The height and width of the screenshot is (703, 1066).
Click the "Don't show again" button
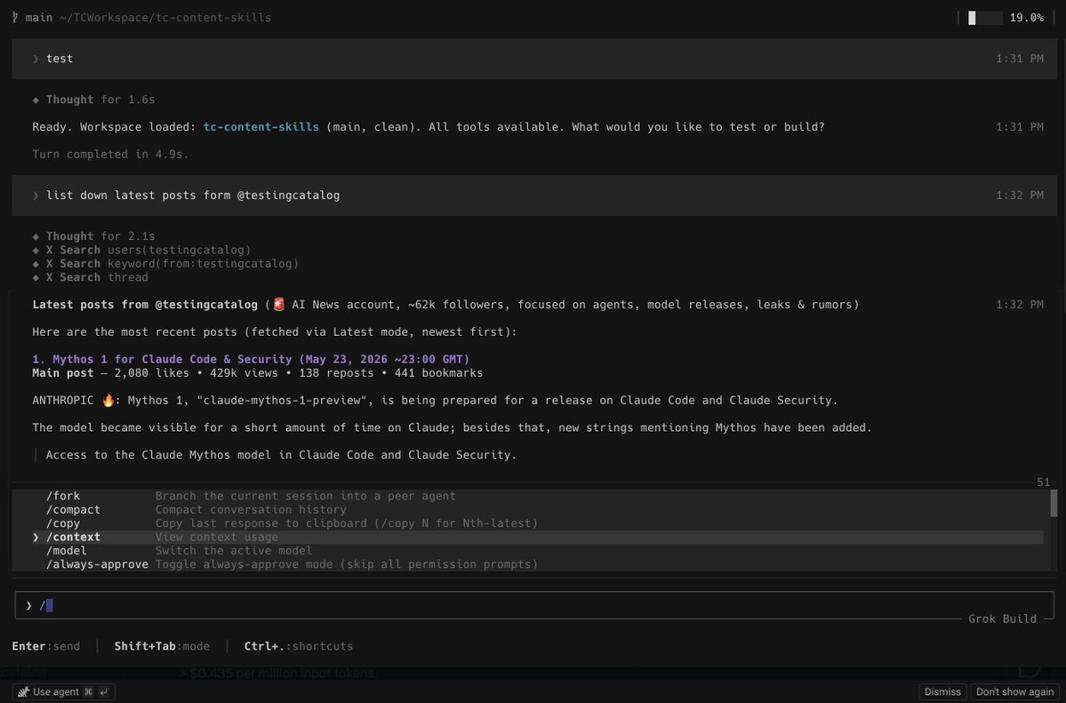click(x=1014, y=691)
